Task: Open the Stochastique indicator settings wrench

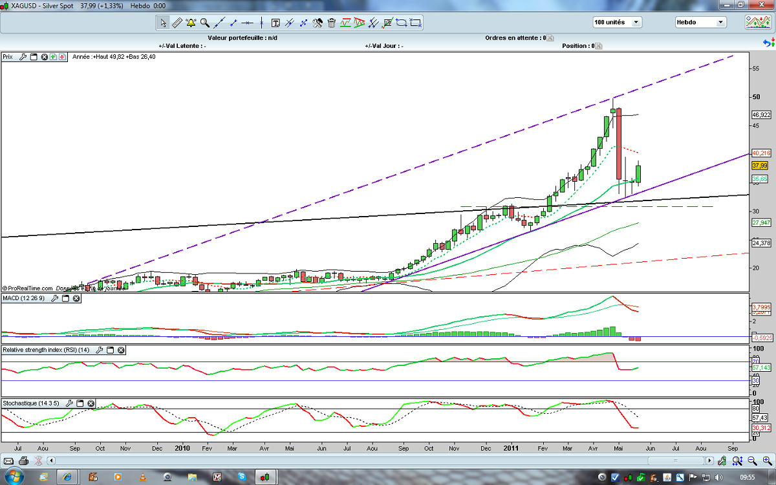Action: pyautogui.click(x=70, y=403)
